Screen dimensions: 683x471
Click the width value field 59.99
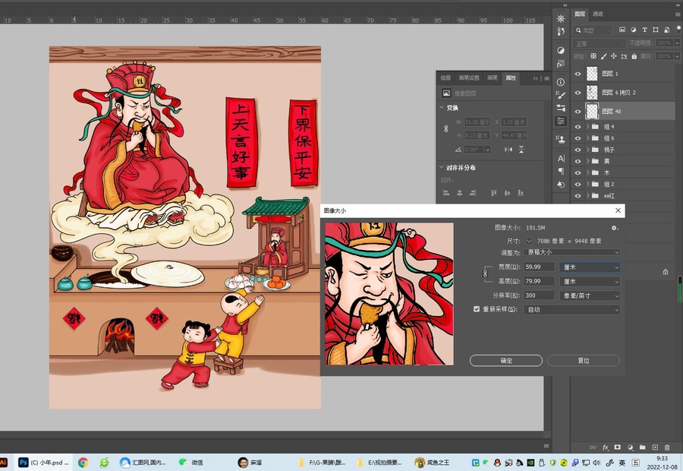(540, 267)
